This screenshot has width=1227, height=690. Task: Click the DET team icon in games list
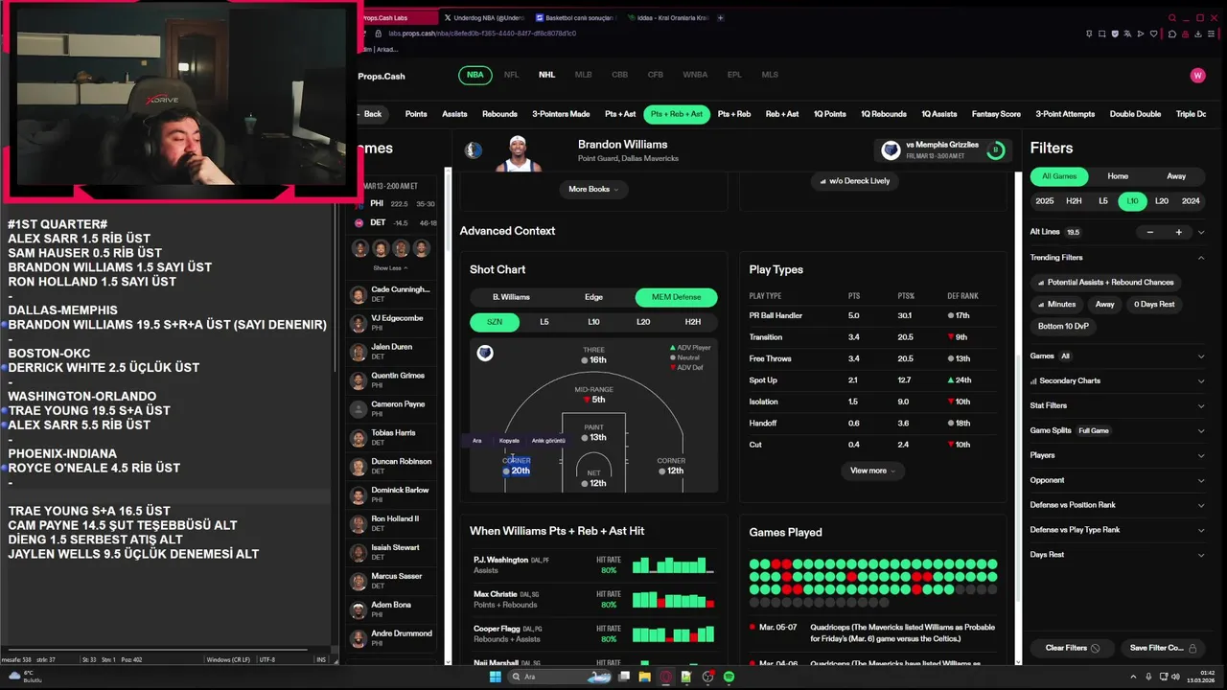coord(359,222)
